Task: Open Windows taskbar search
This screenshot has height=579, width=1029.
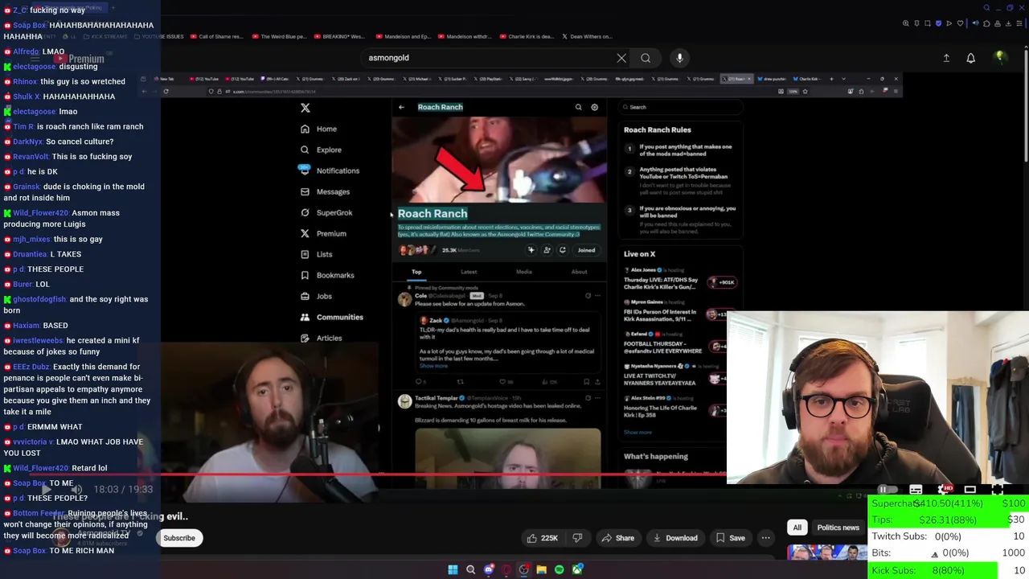Action: click(x=470, y=569)
